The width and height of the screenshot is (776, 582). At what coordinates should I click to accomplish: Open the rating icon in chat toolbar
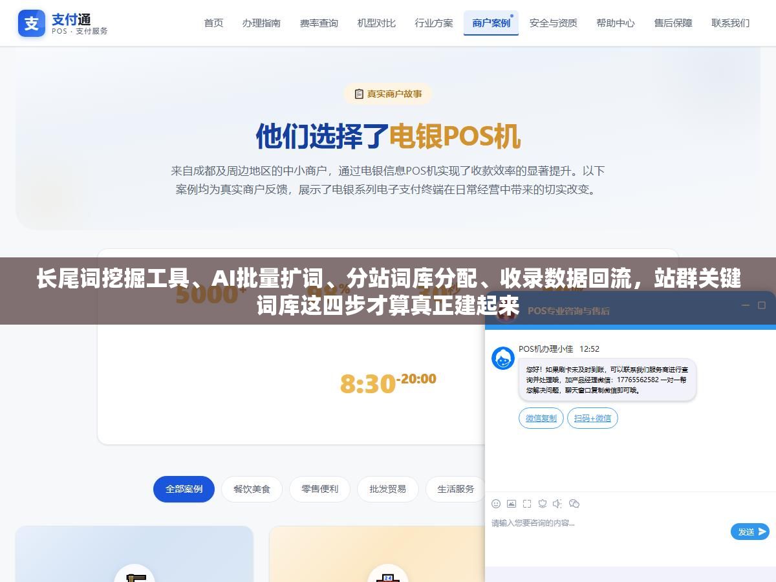pos(543,504)
